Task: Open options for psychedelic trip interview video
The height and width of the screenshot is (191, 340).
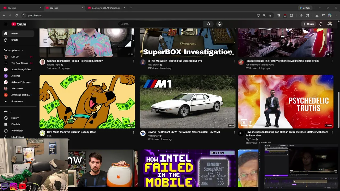Action: [332, 132]
